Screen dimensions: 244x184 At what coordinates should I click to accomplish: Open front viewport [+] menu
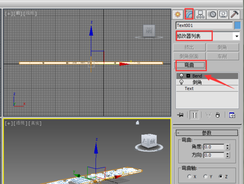[8, 13]
